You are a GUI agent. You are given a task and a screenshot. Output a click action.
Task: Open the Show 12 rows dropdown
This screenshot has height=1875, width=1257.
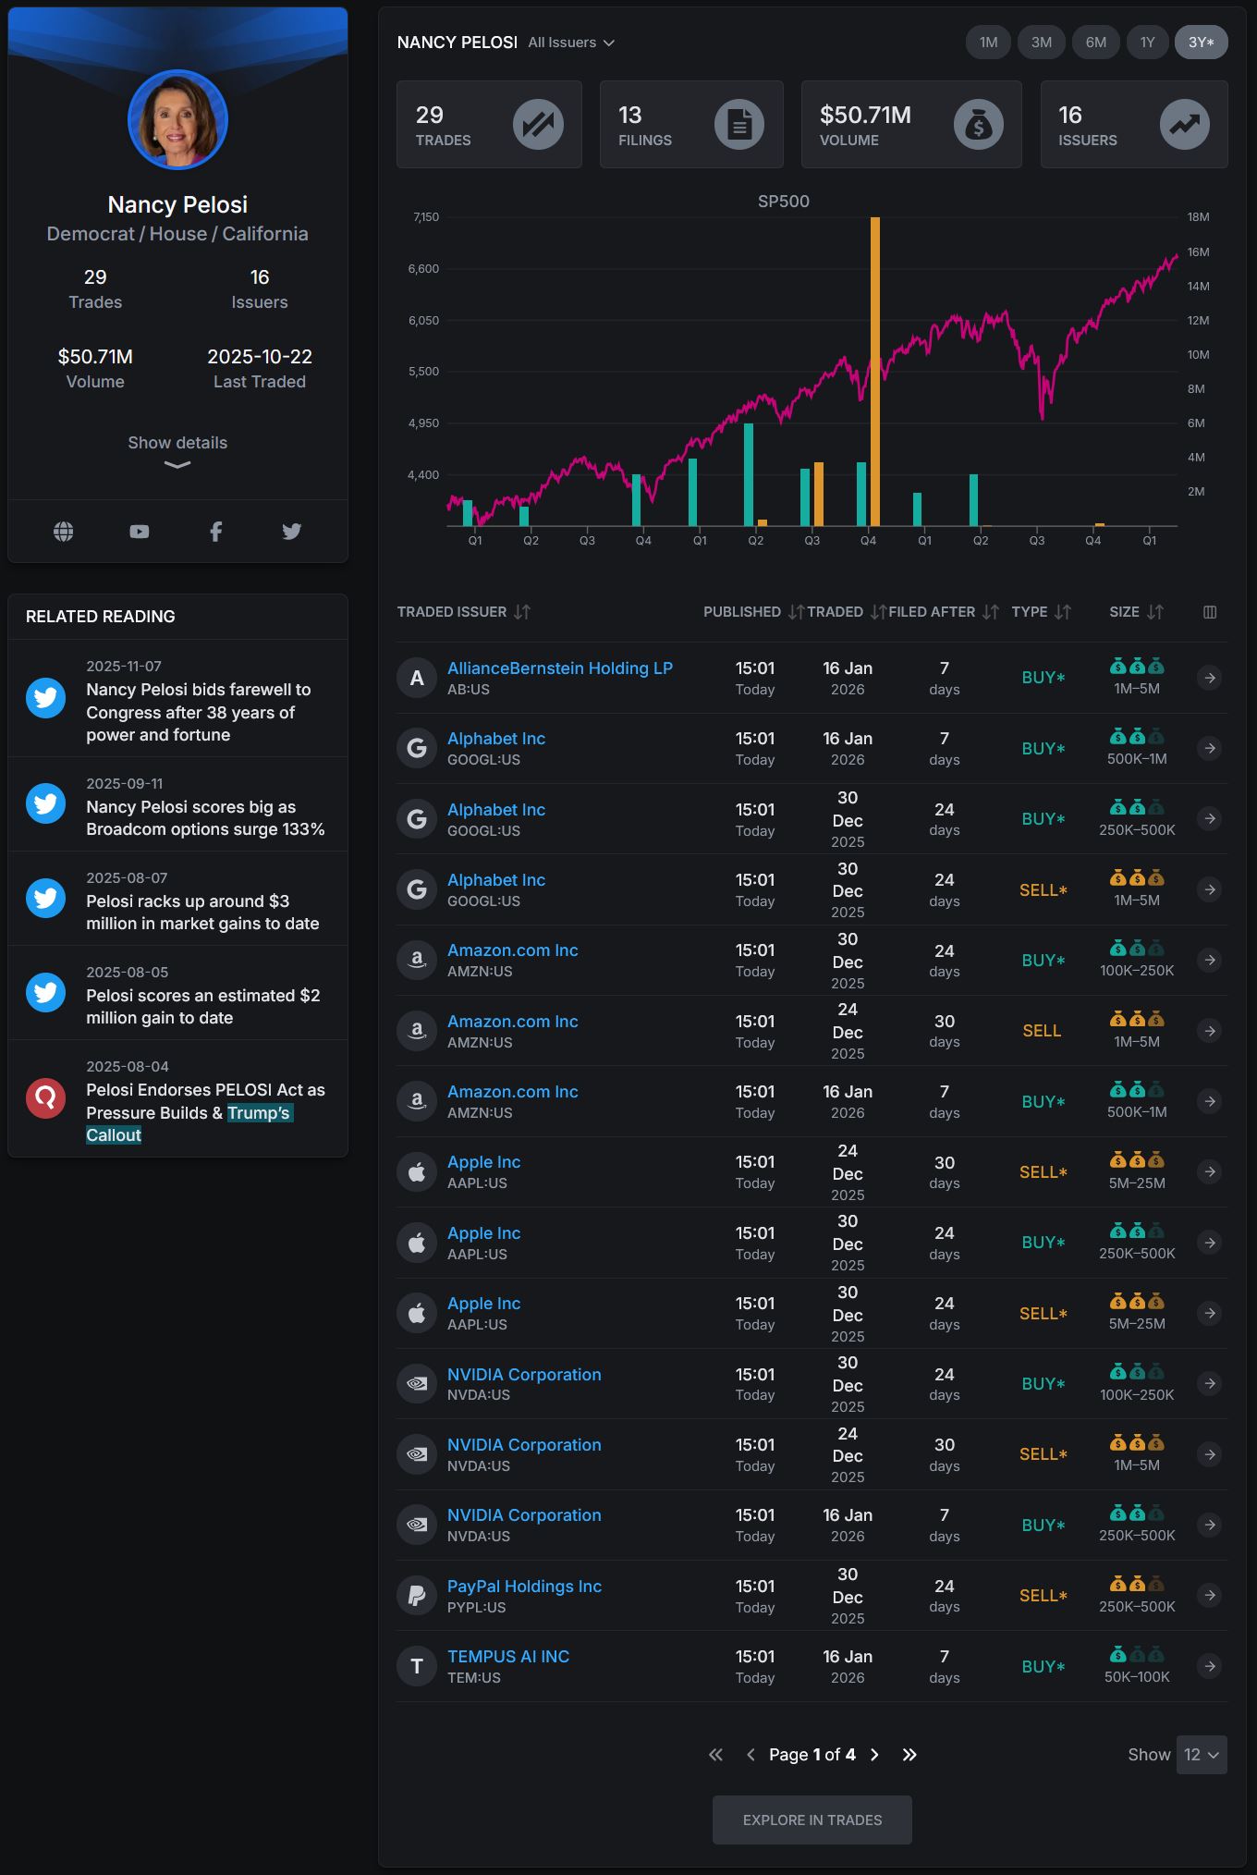[1202, 1755]
